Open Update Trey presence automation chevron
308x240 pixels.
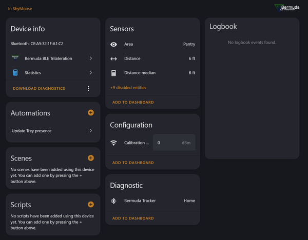click(x=91, y=131)
